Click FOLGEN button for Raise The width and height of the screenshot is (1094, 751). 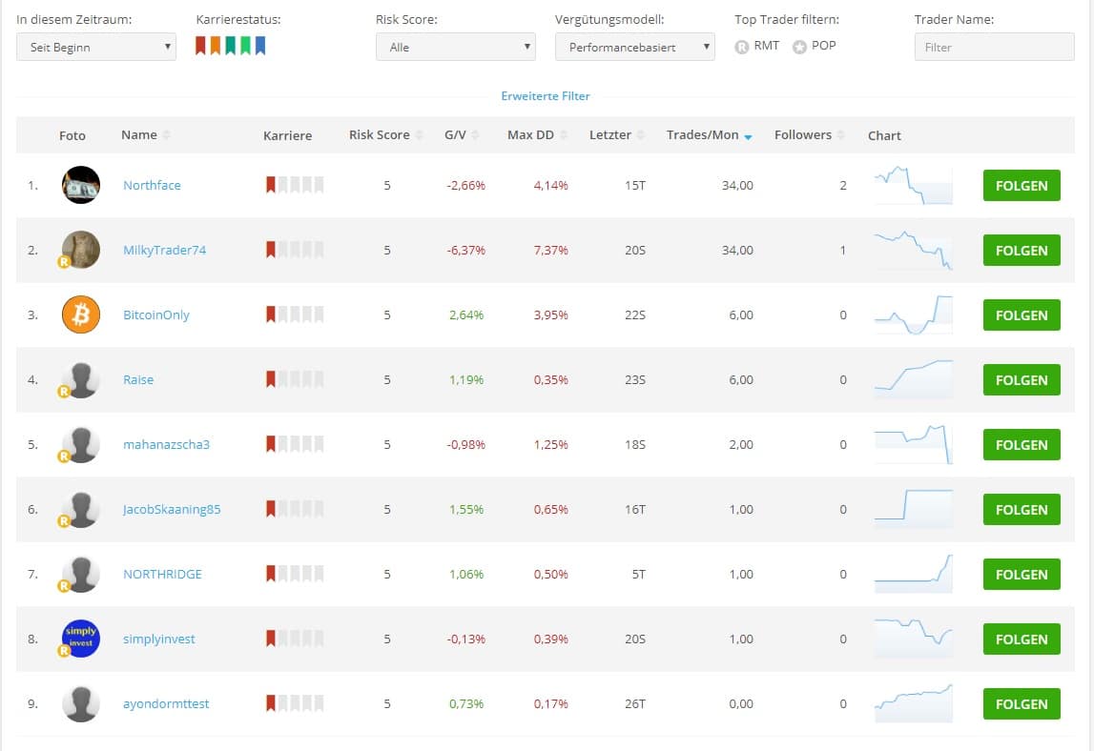1021,379
